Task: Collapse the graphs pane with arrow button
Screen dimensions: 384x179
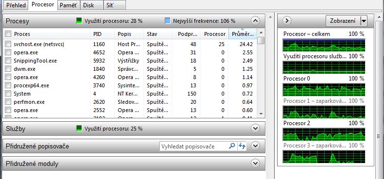Action: [x=287, y=21]
